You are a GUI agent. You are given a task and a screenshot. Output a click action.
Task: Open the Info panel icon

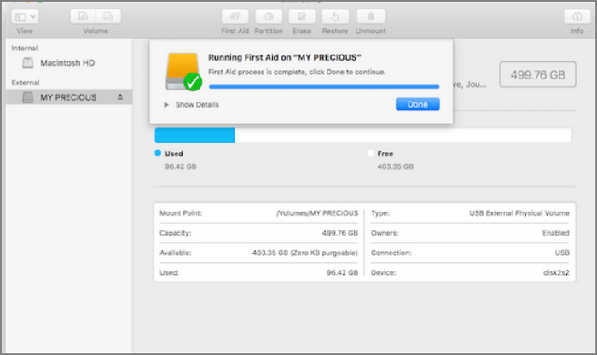pos(577,17)
